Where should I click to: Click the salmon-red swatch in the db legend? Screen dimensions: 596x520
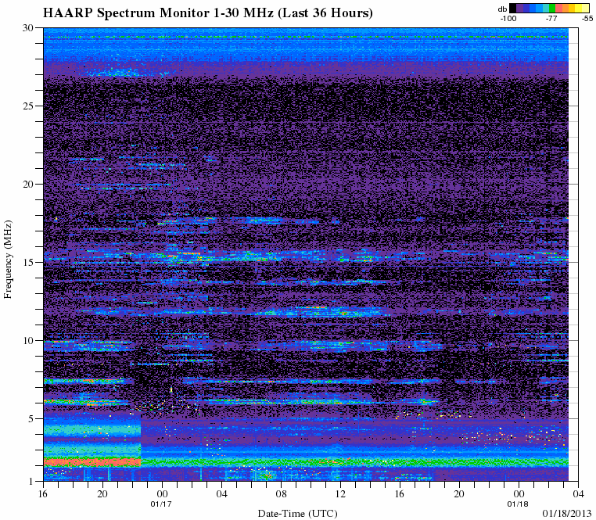point(558,8)
